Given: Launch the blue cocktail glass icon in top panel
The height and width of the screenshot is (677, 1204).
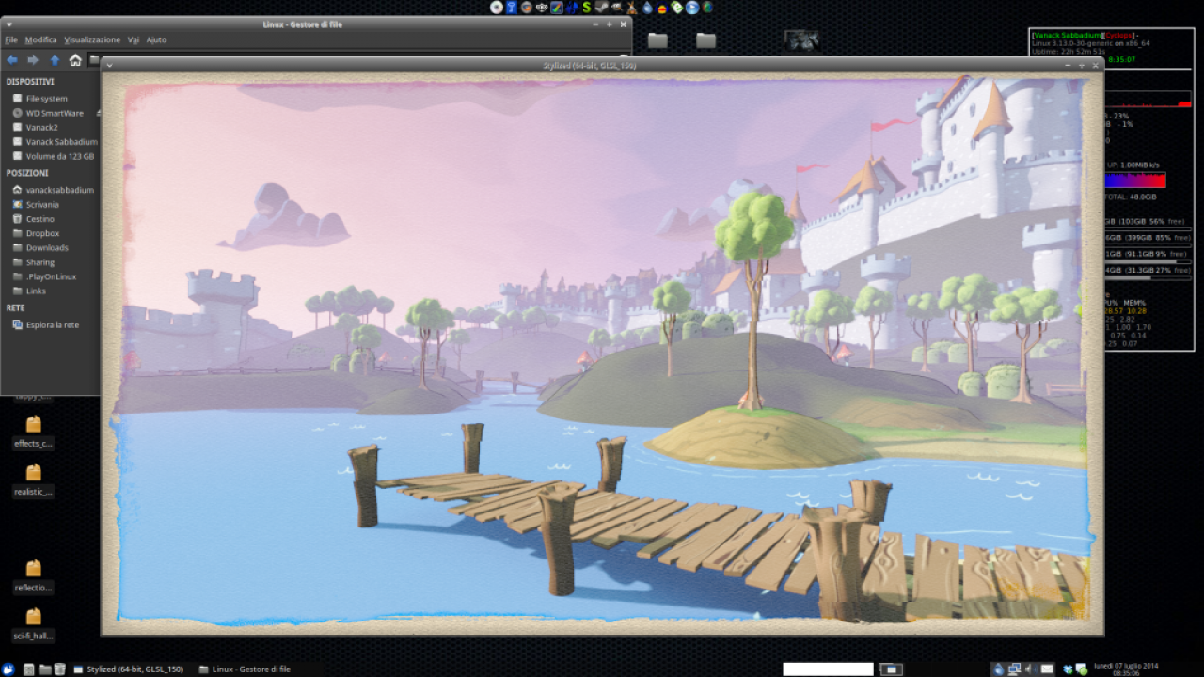Looking at the screenshot, I should [512, 8].
